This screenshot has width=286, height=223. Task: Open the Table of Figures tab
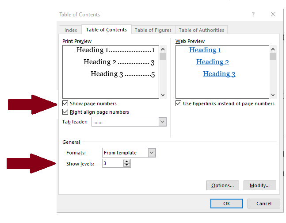click(x=153, y=30)
